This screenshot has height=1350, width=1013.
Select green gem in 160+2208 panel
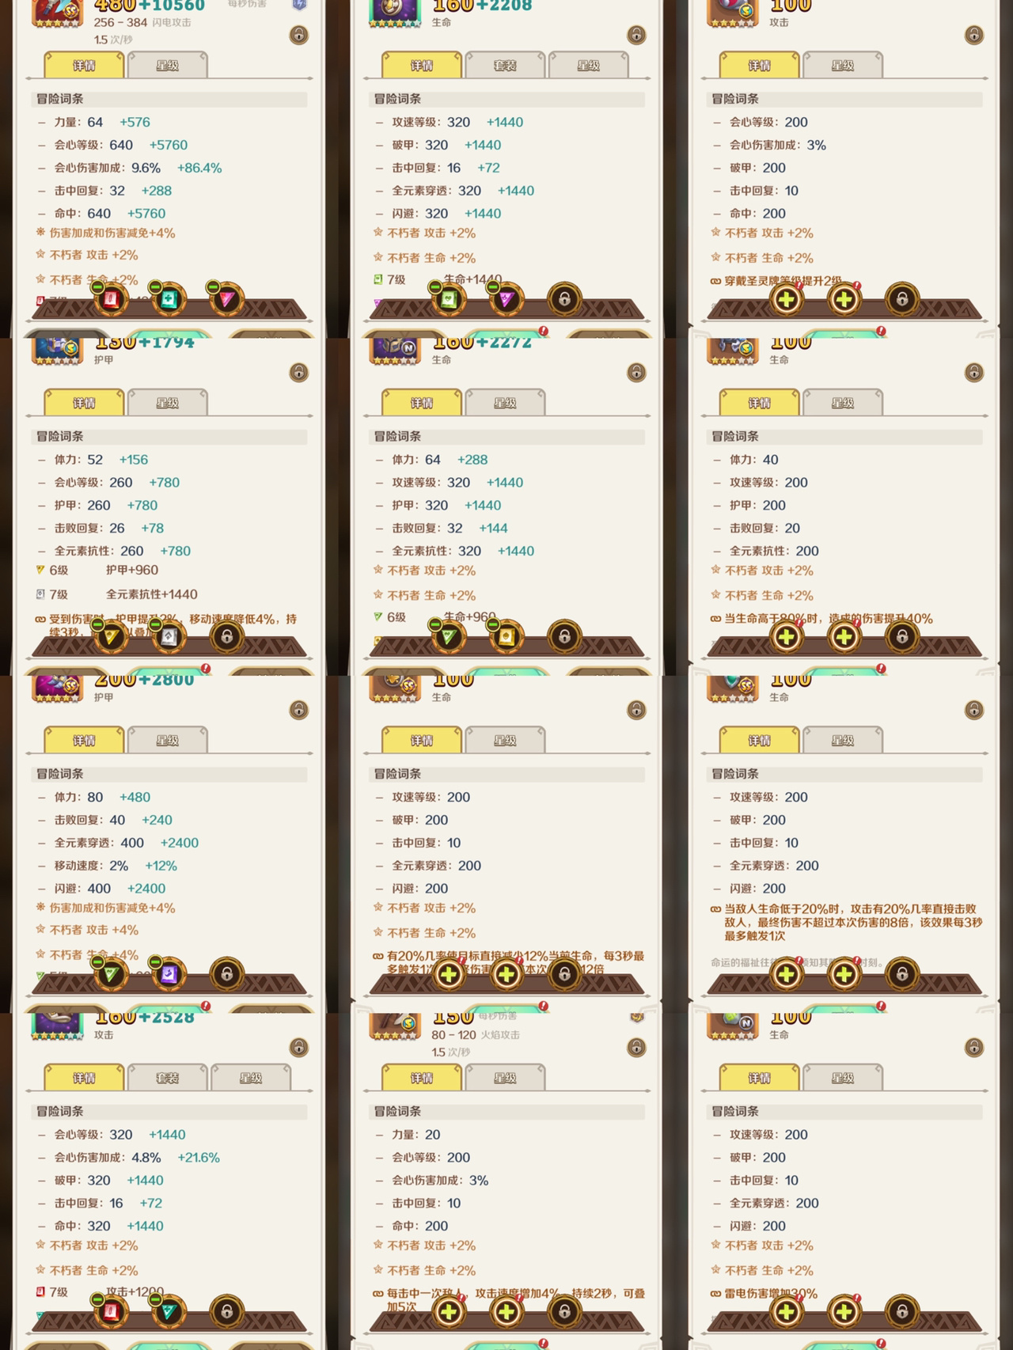tap(449, 300)
